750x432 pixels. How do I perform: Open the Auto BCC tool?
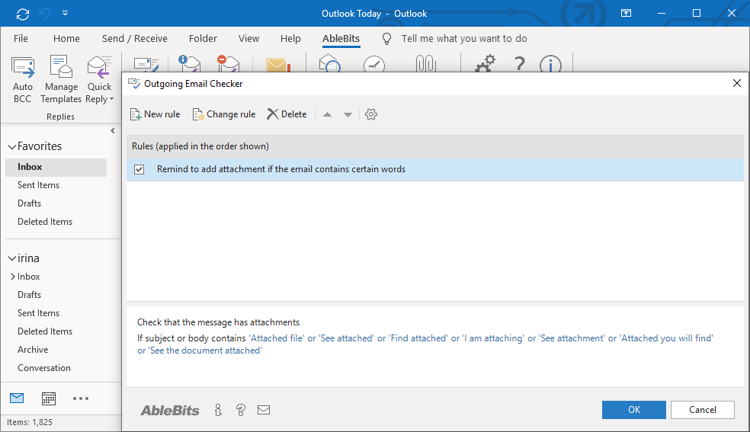click(x=22, y=79)
